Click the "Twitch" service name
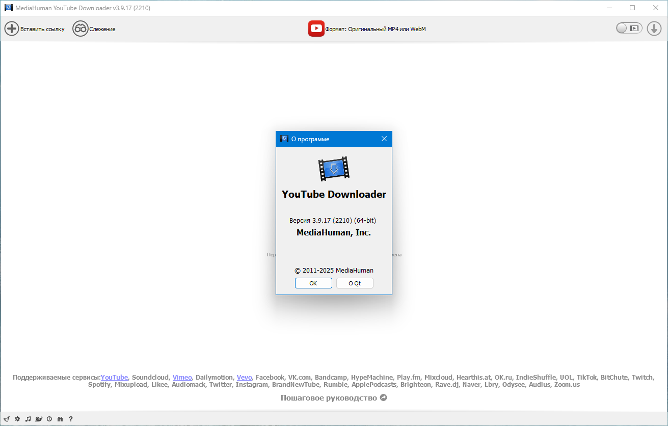The image size is (668, 426). [x=642, y=377]
